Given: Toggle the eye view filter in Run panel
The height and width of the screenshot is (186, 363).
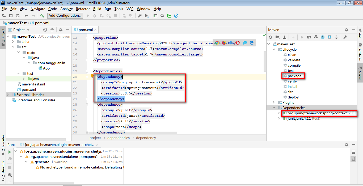Looking at the screenshot, I should [10, 175].
